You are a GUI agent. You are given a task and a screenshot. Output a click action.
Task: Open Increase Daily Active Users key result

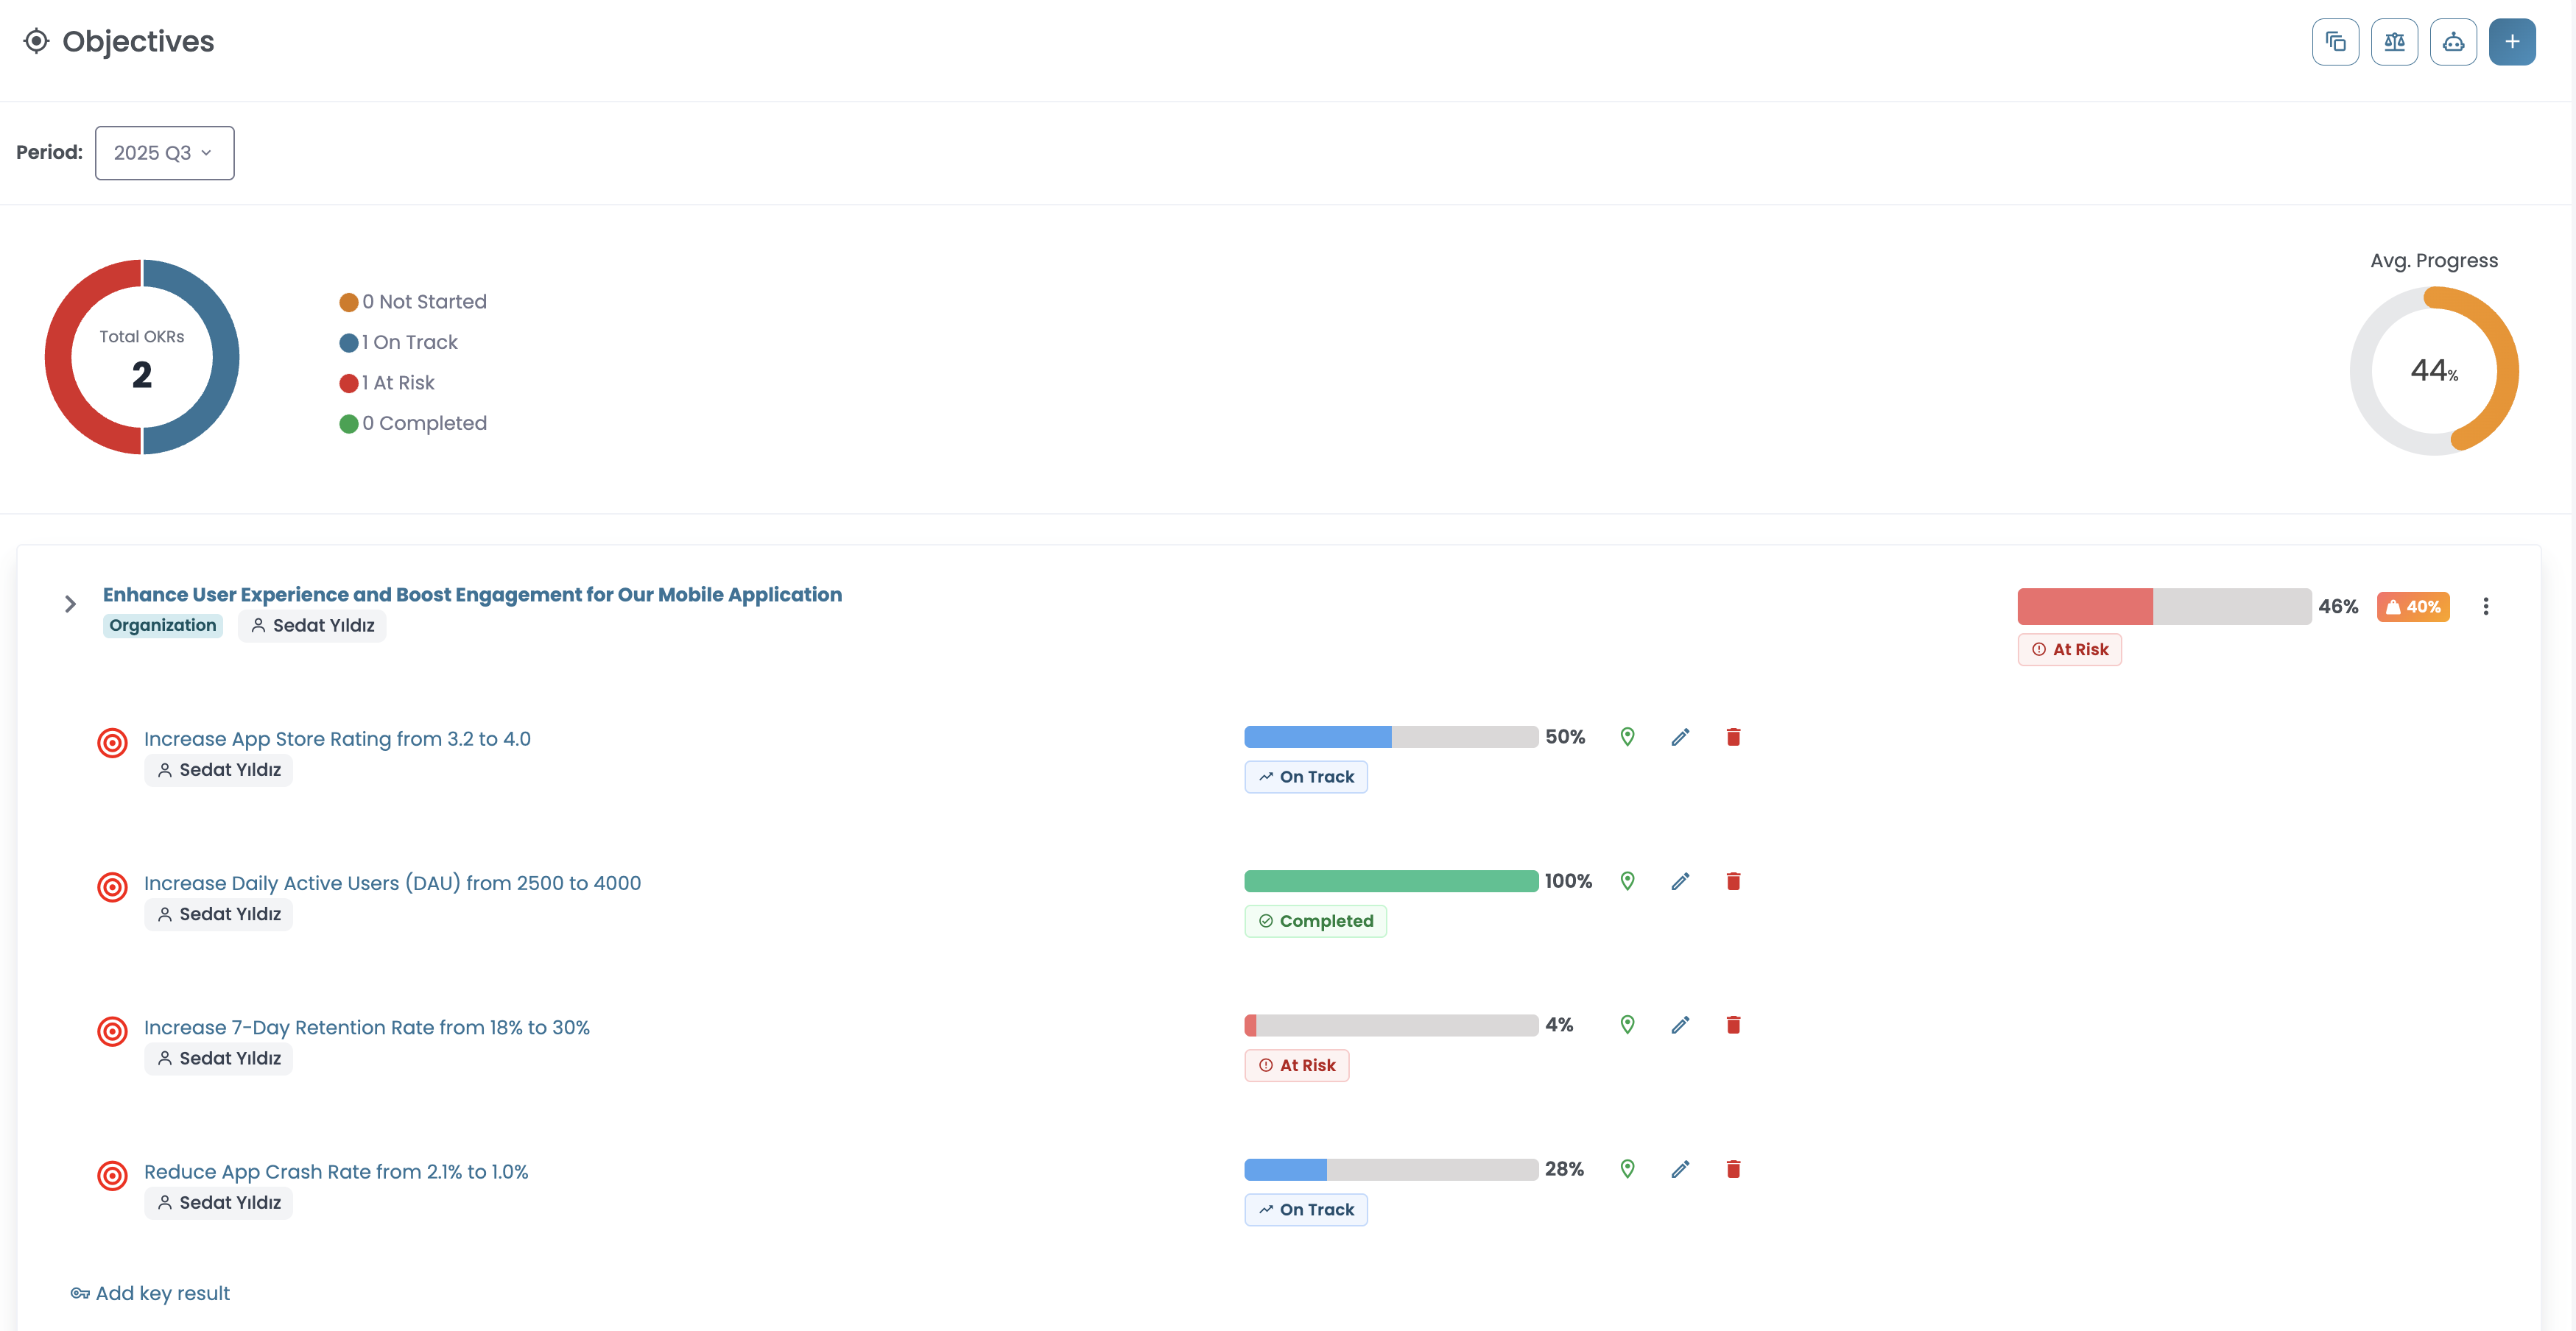coord(392,883)
